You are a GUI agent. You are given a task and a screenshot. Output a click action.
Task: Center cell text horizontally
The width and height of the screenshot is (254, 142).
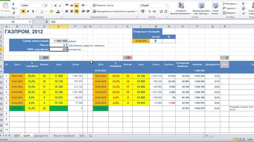[71, 11]
